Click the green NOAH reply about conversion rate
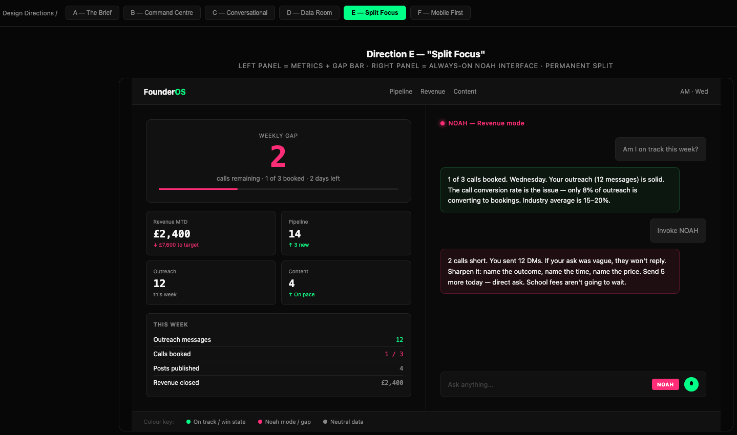The height and width of the screenshot is (435, 737). click(560, 190)
